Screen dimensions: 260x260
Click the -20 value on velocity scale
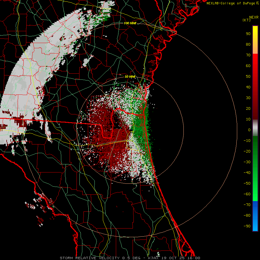pos(247,151)
